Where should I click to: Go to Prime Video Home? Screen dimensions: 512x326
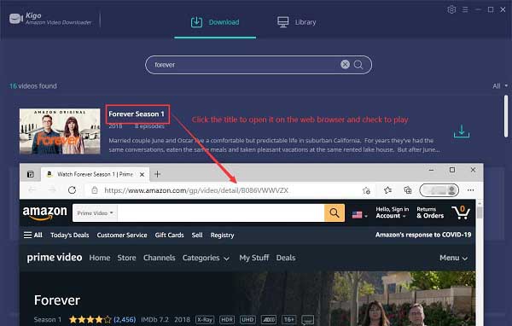click(100, 258)
